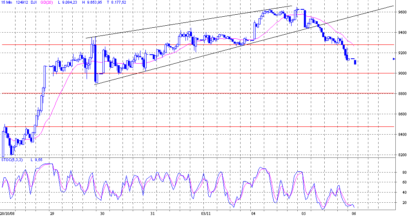Click the 8600 price axis label

coord(401,114)
